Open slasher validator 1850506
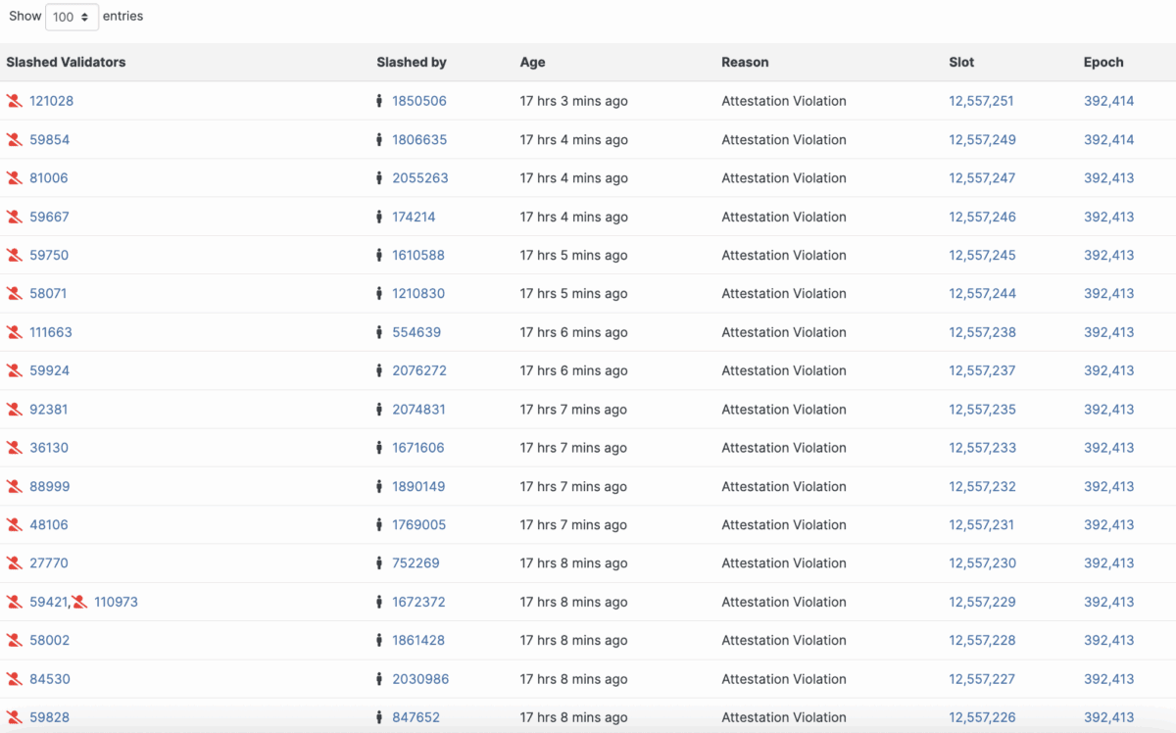The height and width of the screenshot is (733, 1176). pos(419,101)
